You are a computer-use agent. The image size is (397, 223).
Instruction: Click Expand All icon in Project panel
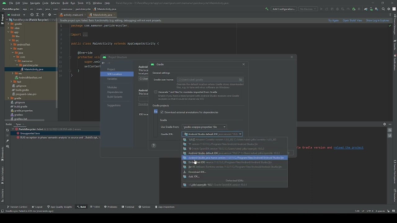[x=38, y=15]
